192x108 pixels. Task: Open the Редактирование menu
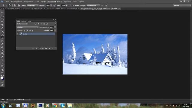[x=16, y=2]
